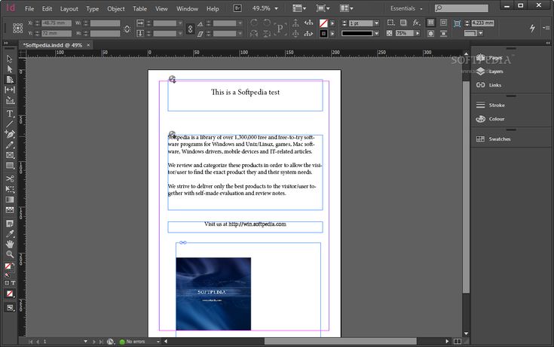
Task: Select the Eyedropper tool
Action: [10, 233]
